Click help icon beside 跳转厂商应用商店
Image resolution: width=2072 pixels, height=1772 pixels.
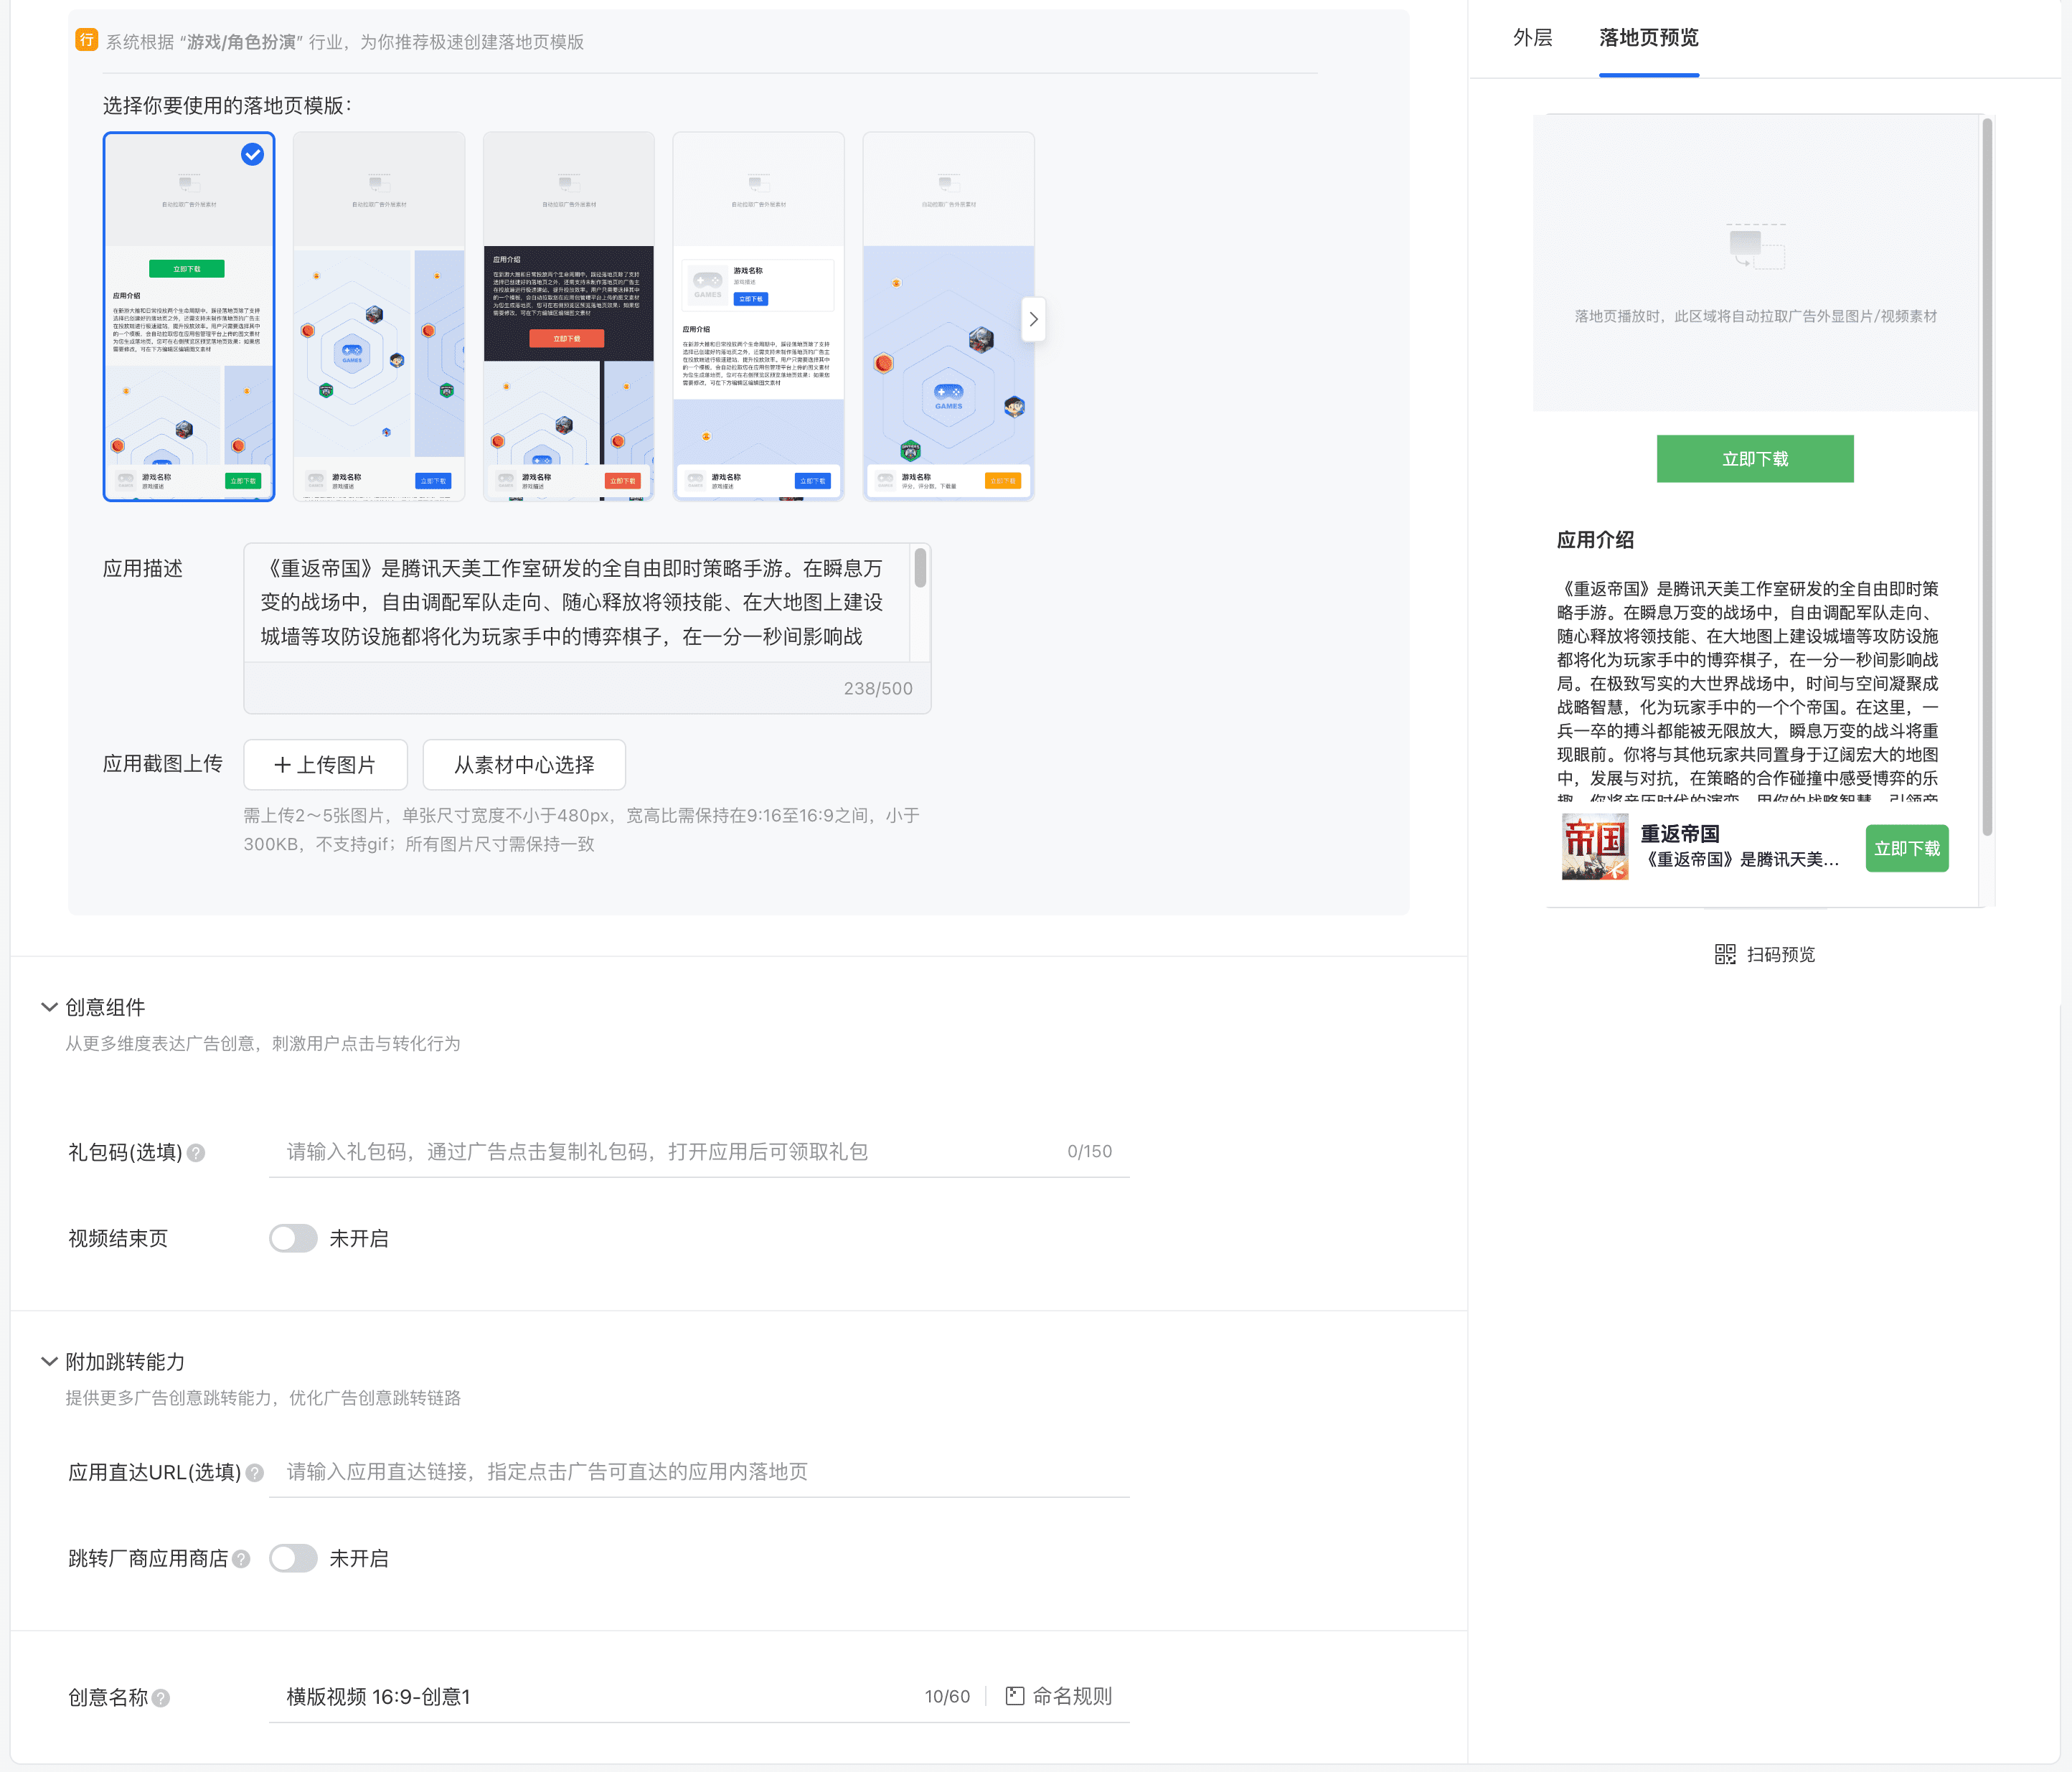[242, 1559]
